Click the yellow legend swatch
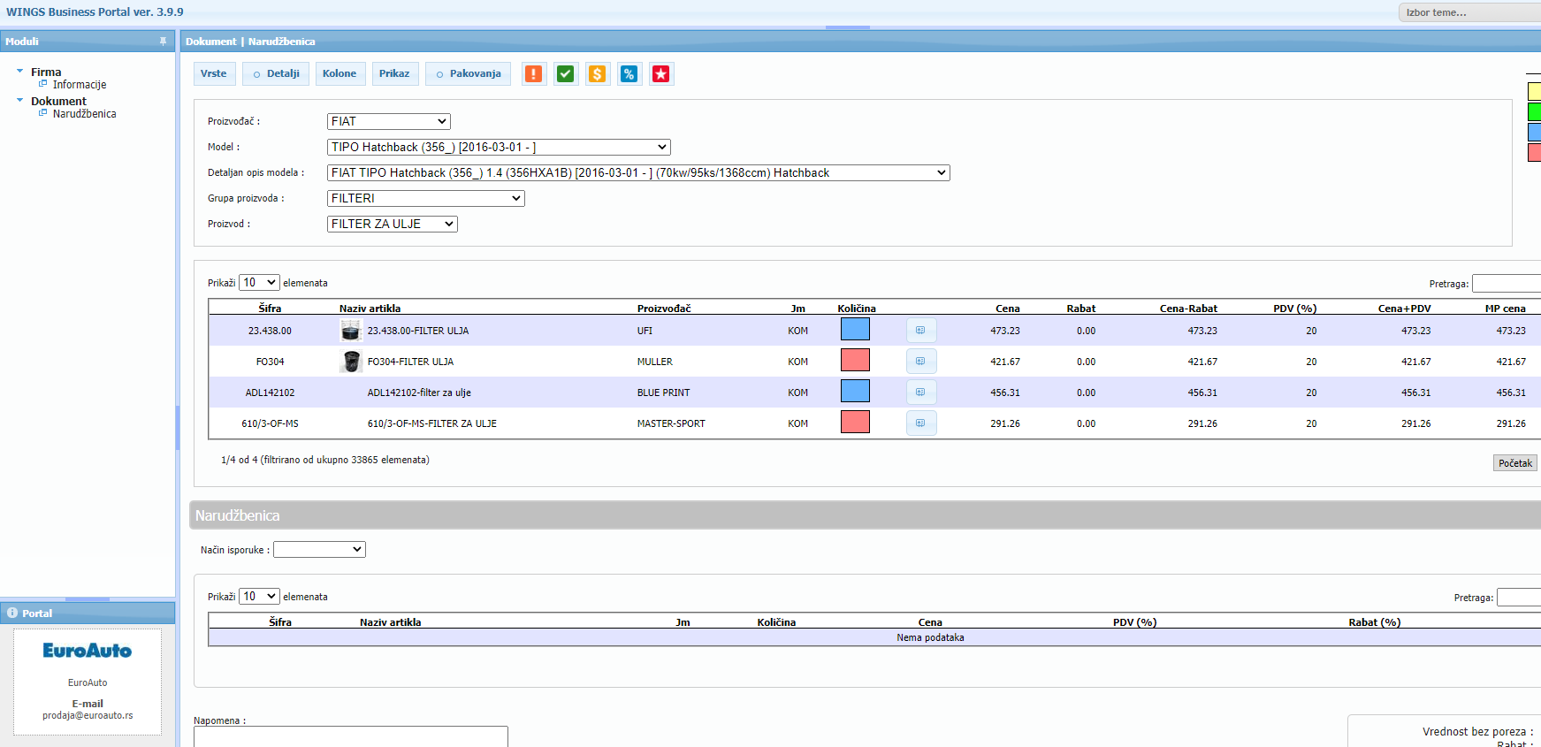Viewport: 1541px width, 747px height. [1535, 91]
